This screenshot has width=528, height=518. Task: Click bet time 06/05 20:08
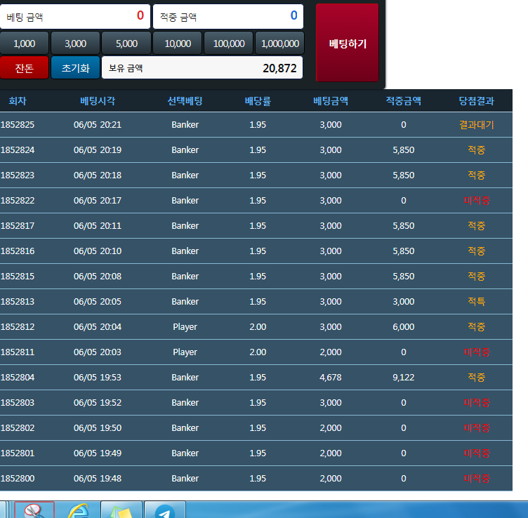[98, 276]
